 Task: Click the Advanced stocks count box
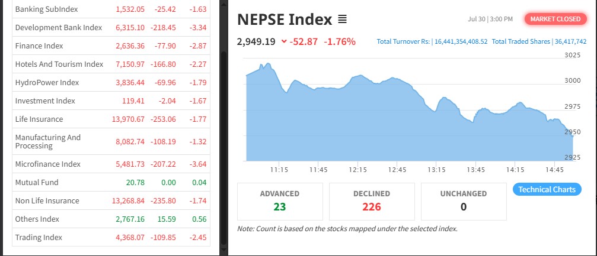tap(280, 201)
